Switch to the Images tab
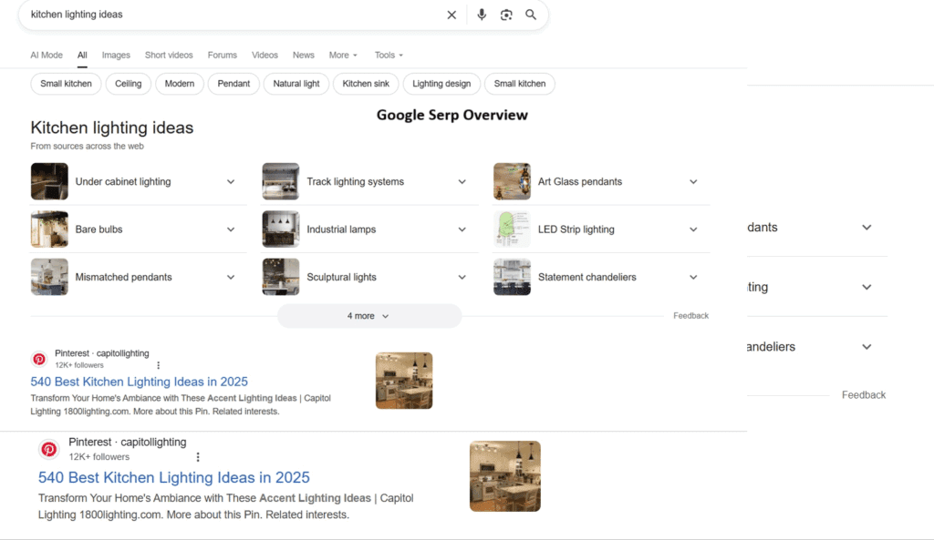934x540 pixels. (116, 55)
